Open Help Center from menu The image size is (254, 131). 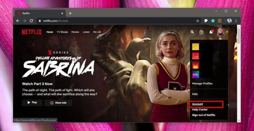coord(200,110)
